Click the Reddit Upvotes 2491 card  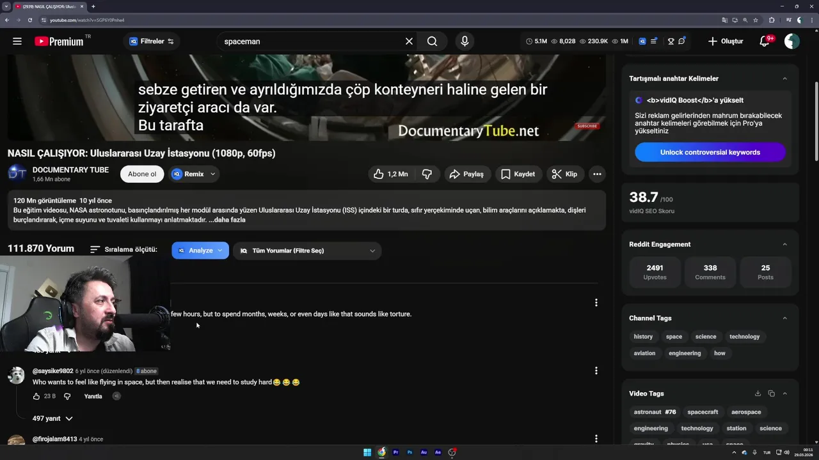(655, 272)
